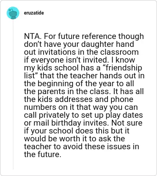Click the line "if your school does this but it"
The width and height of the screenshot is (157, 176).
tap(77, 131)
